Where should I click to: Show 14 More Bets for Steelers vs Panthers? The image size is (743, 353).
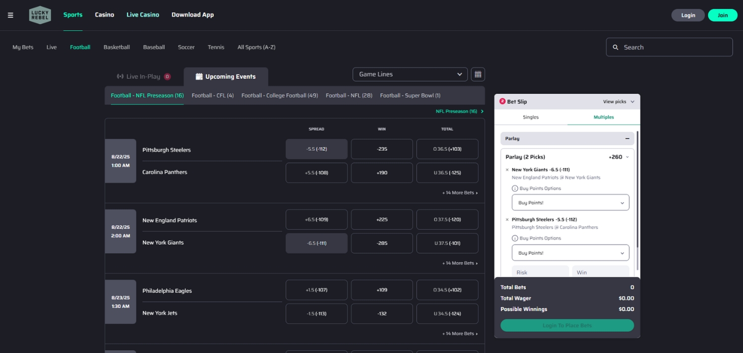pyautogui.click(x=460, y=193)
